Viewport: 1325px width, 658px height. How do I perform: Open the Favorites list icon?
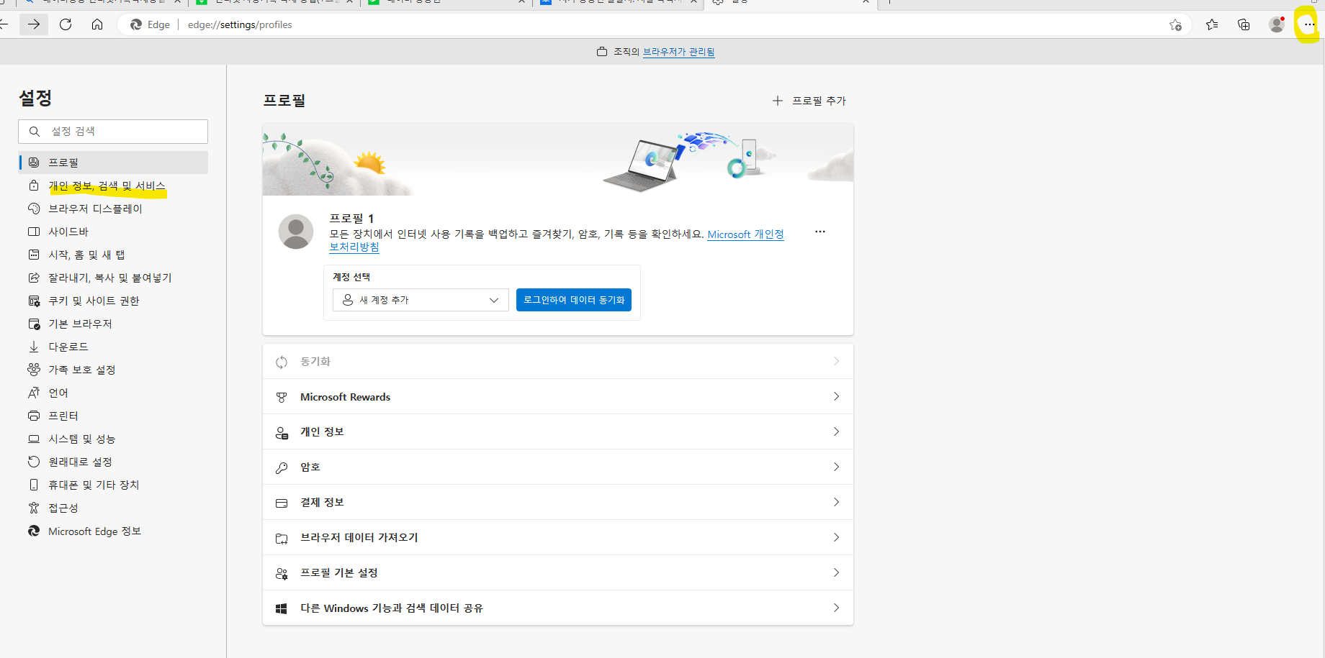(x=1212, y=24)
